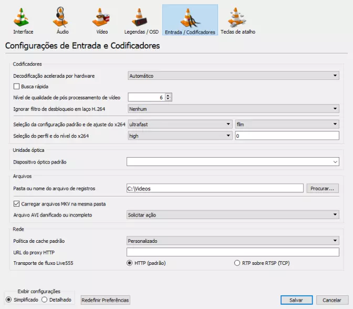Click the Configurações de Entrada e Codificadores heading

click(x=82, y=46)
